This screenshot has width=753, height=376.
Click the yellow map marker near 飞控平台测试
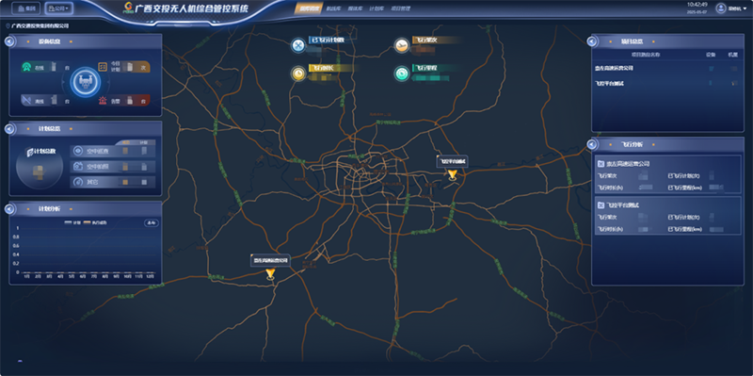click(452, 174)
